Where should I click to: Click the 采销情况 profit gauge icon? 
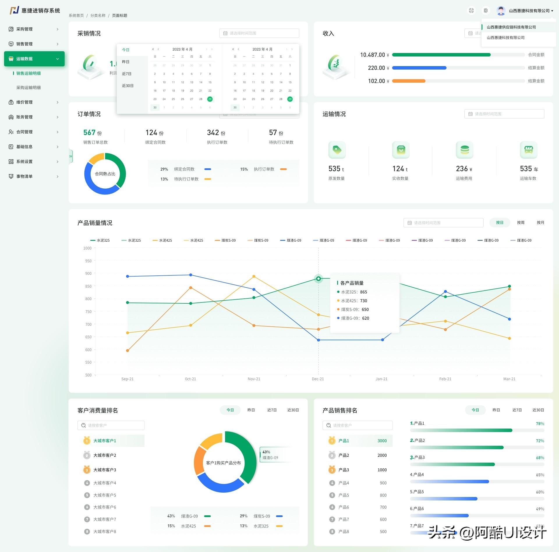[91, 66]
